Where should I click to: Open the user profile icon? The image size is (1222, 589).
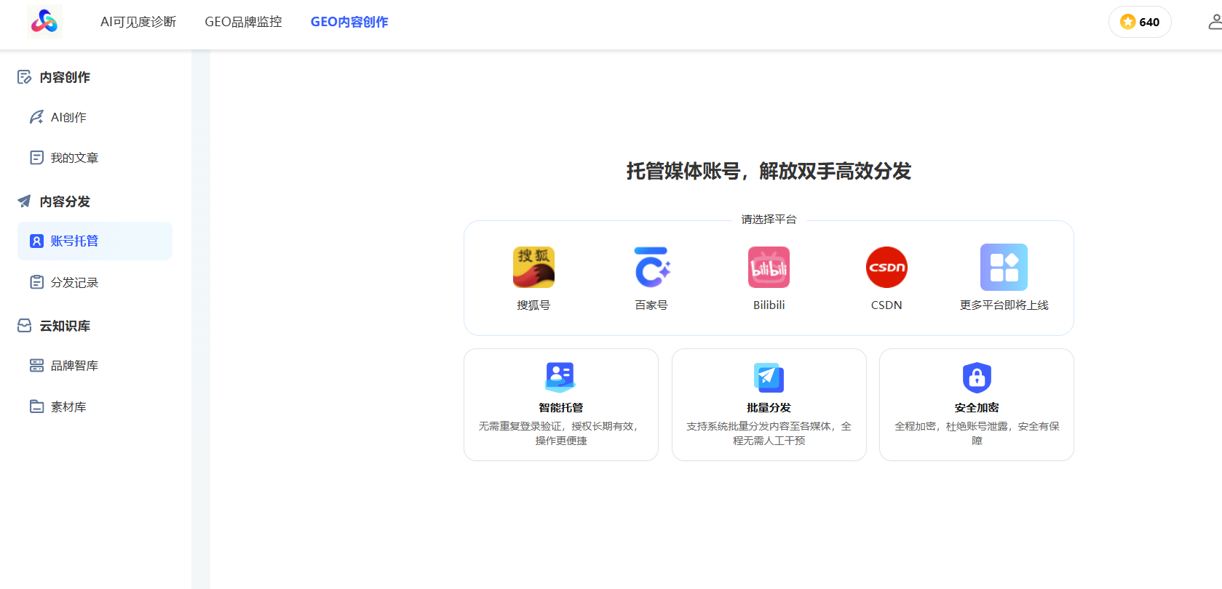(x=1215, y=22)
